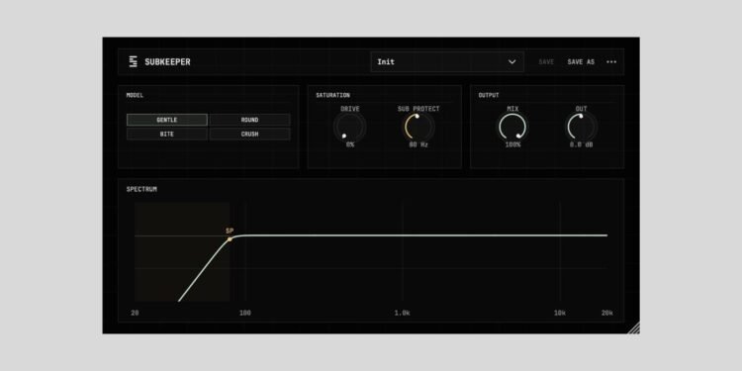The height and width of the screenshot is (371, 742).
Task: Select the GENTLE saturation model
Action: pos(167,120)
